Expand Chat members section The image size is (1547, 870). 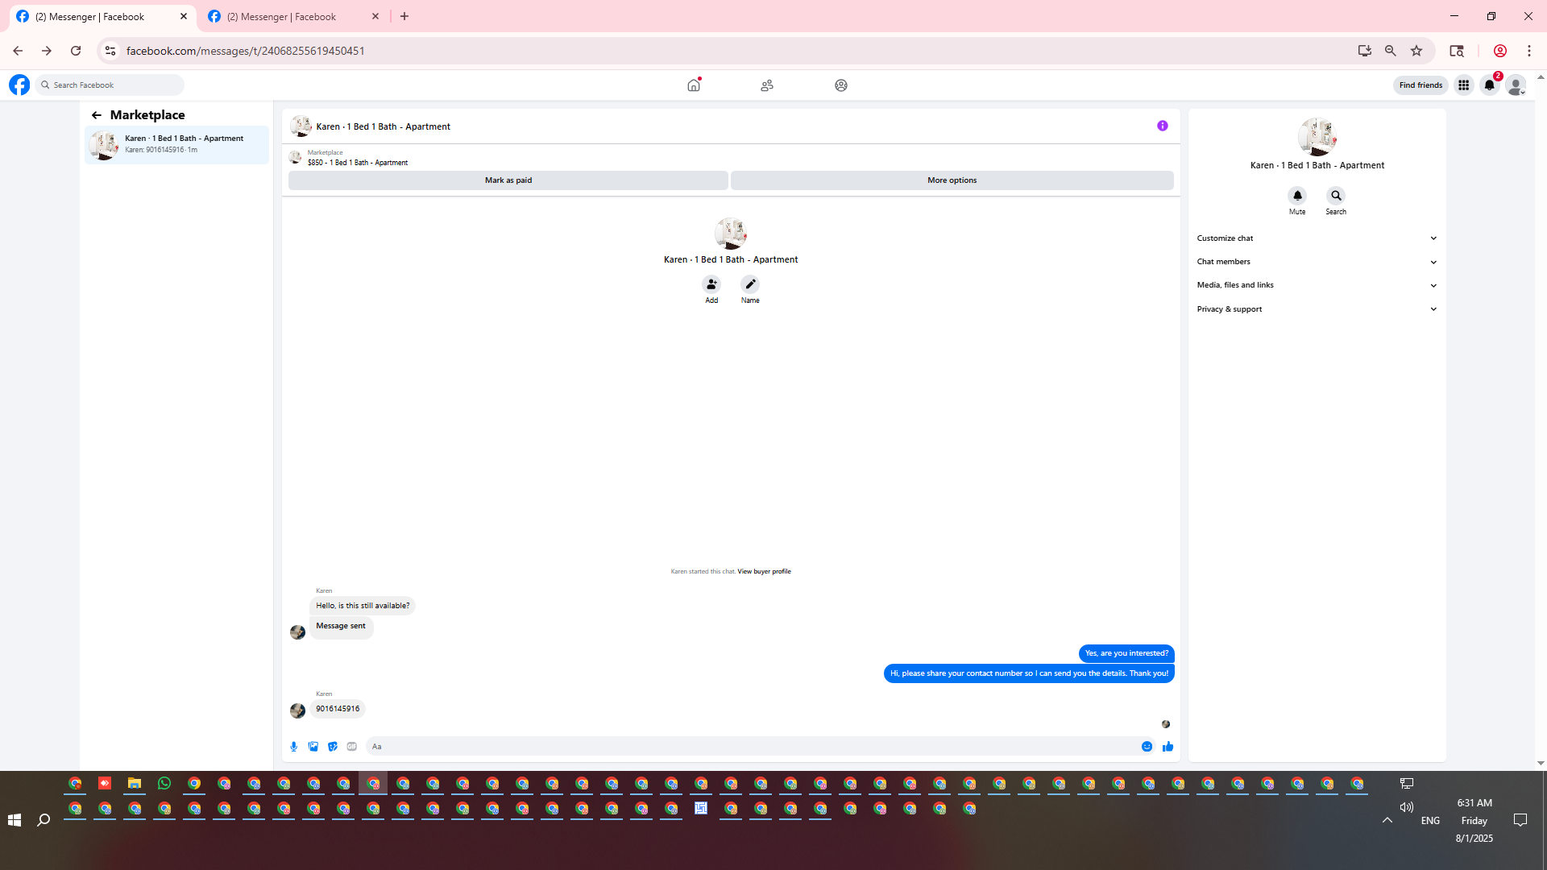click(x=1317, y=262)
